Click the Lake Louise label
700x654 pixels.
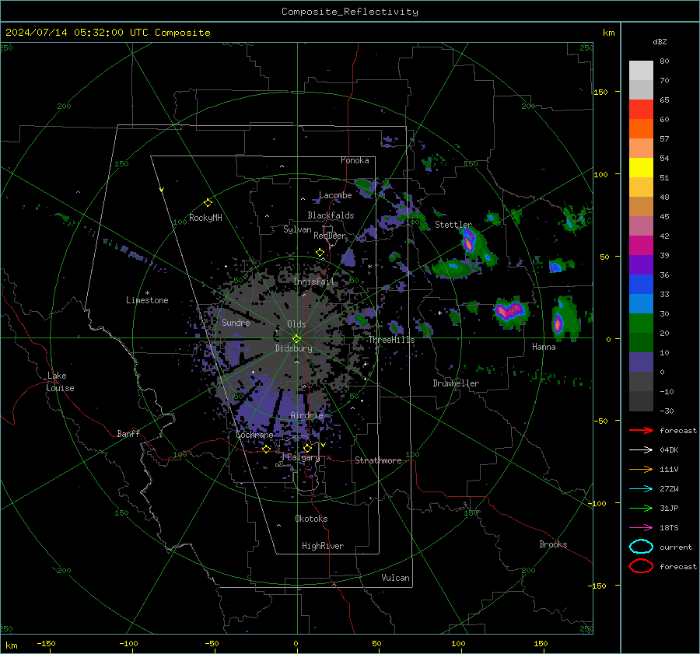pos(60,382)
